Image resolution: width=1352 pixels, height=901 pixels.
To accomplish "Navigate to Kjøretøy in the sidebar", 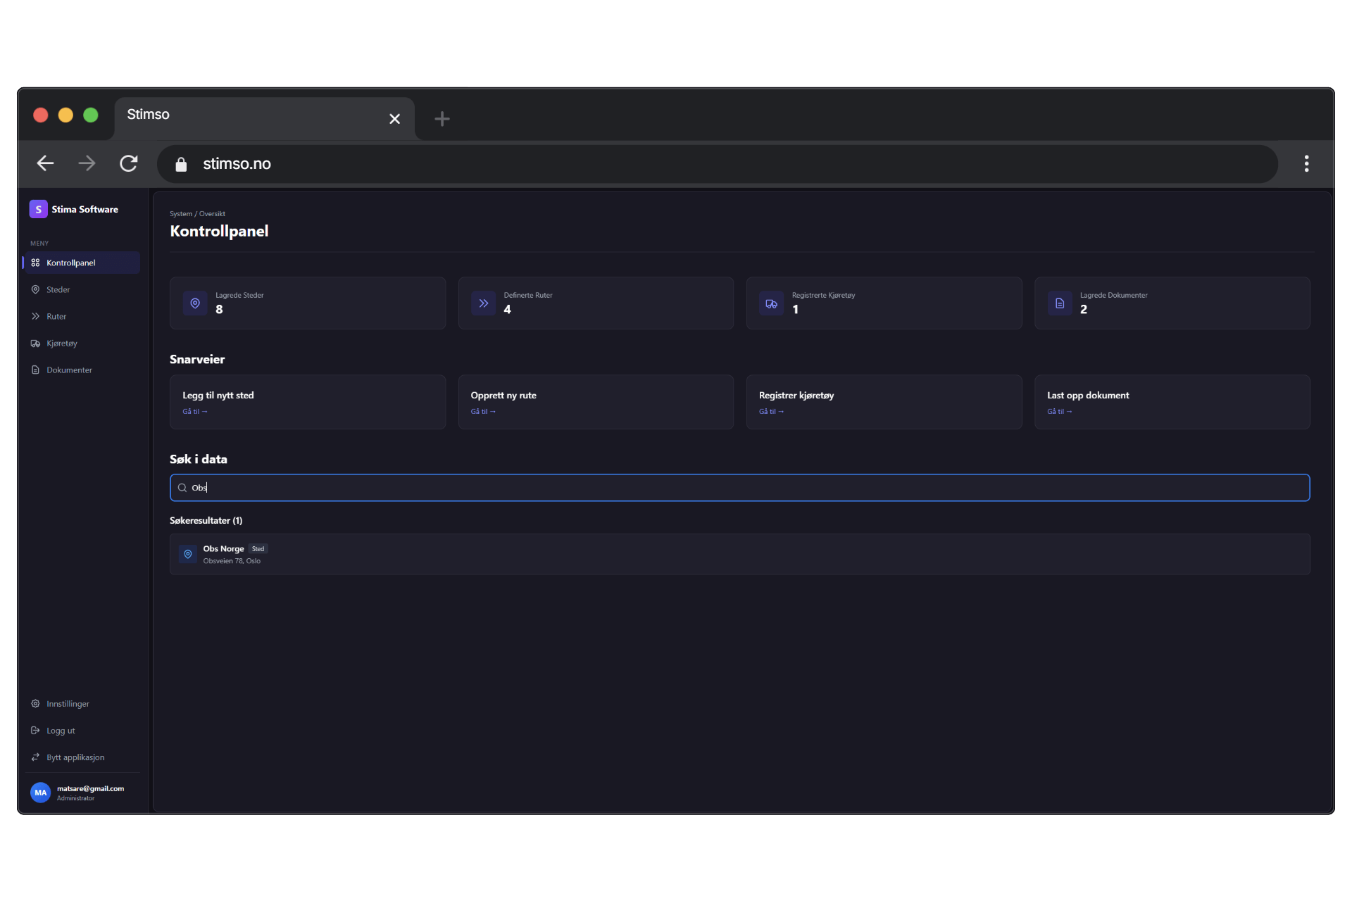I will click(61, 344).
